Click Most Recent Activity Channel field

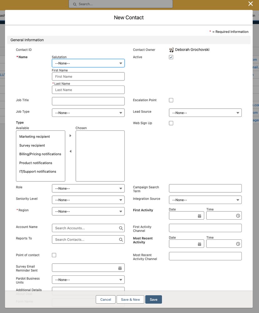point(205,256)
